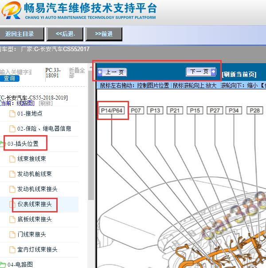Click the platform R logo
Viewport: 266px width, 268px height.
coord(11,11)
